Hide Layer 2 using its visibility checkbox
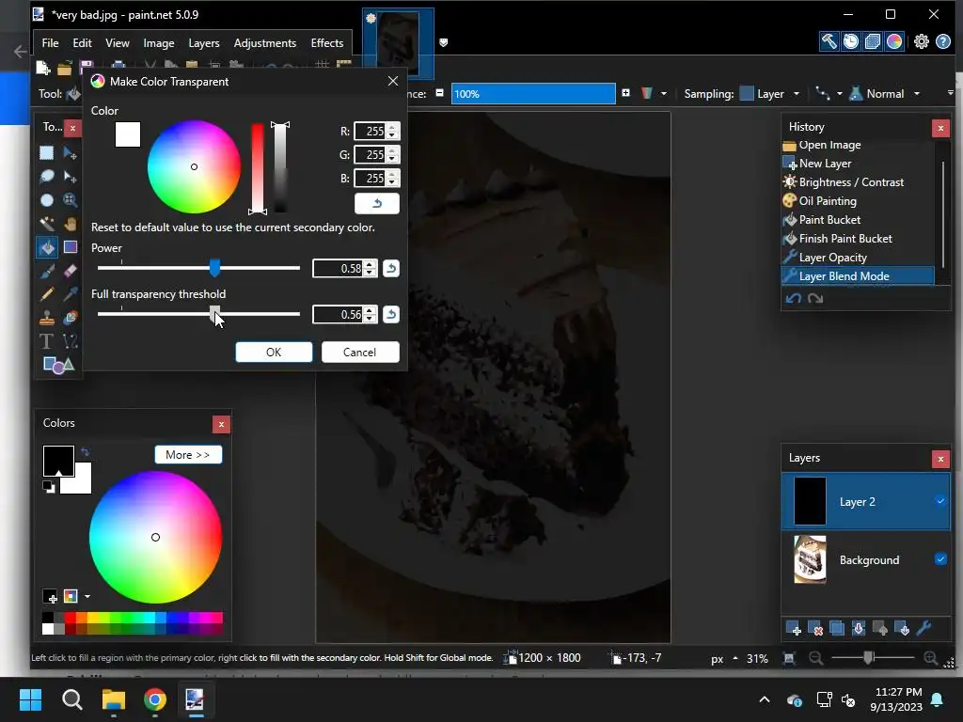Viewport: 963px width, 722px height. point(940,501)
